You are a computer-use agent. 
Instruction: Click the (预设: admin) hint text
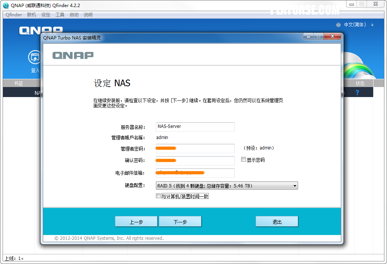259,148
